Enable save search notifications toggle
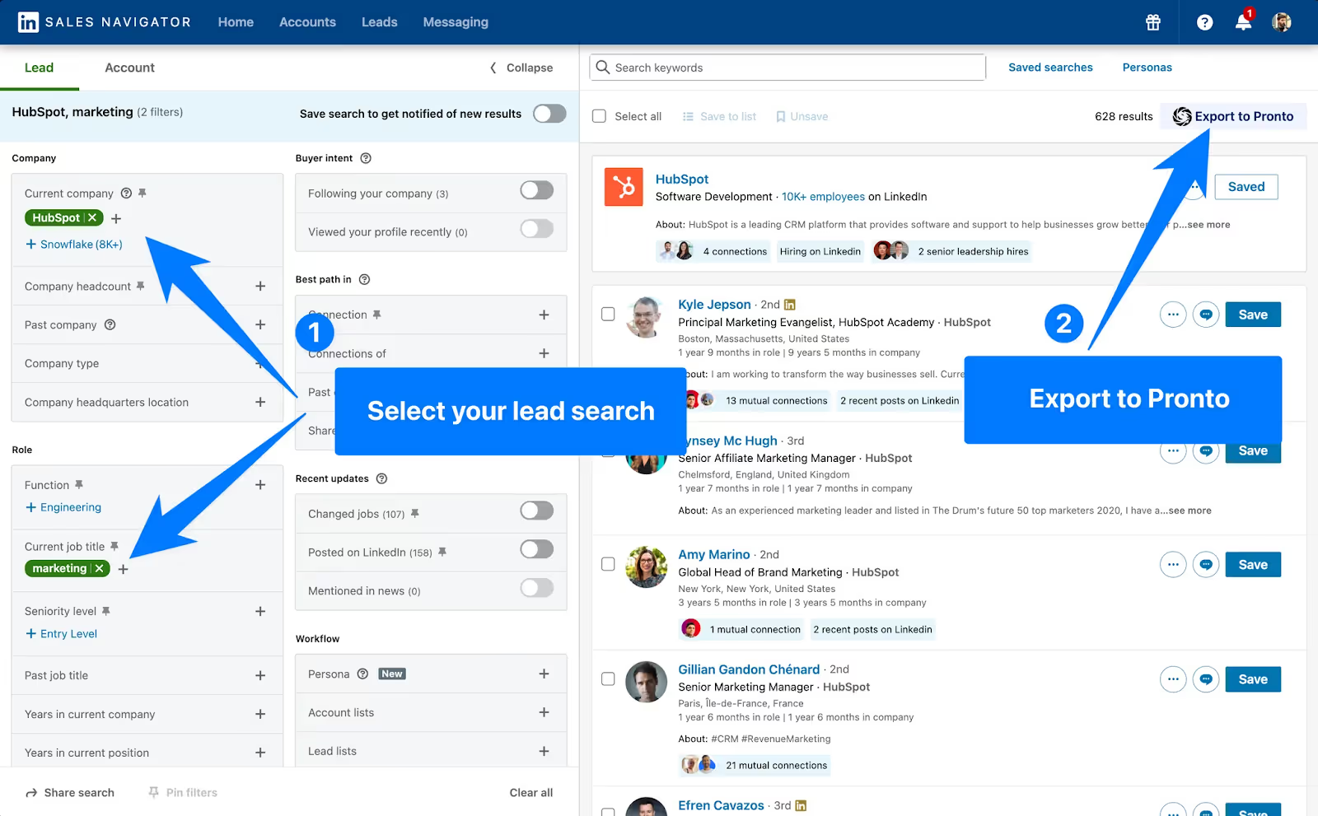1318x816 pixels. click(x=549, y=114)
